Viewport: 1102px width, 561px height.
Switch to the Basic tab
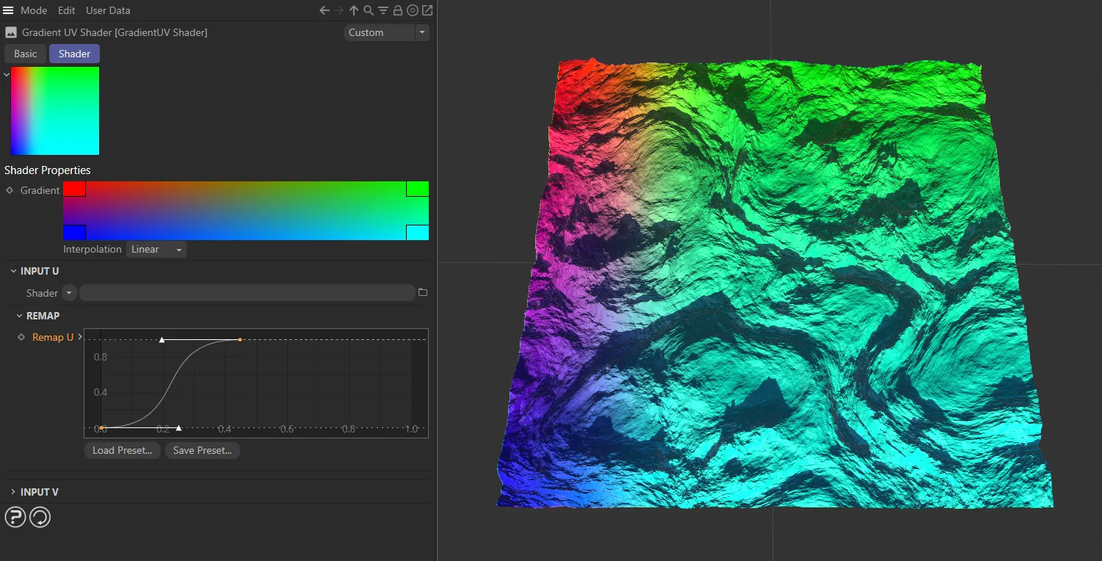[x=24, y=54]
